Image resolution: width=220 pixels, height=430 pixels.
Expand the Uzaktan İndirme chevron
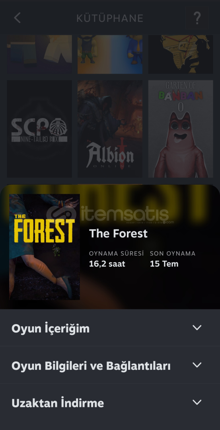(x=197, y=402)
